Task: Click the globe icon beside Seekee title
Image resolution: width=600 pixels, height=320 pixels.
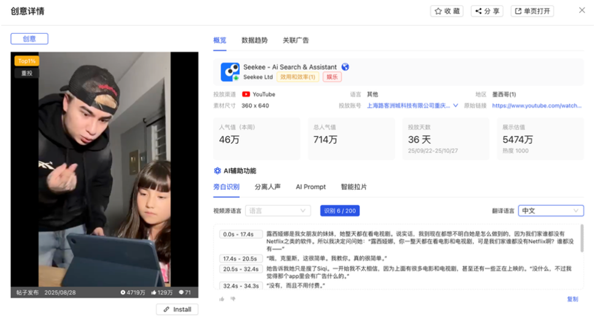Action: point(345,67)
